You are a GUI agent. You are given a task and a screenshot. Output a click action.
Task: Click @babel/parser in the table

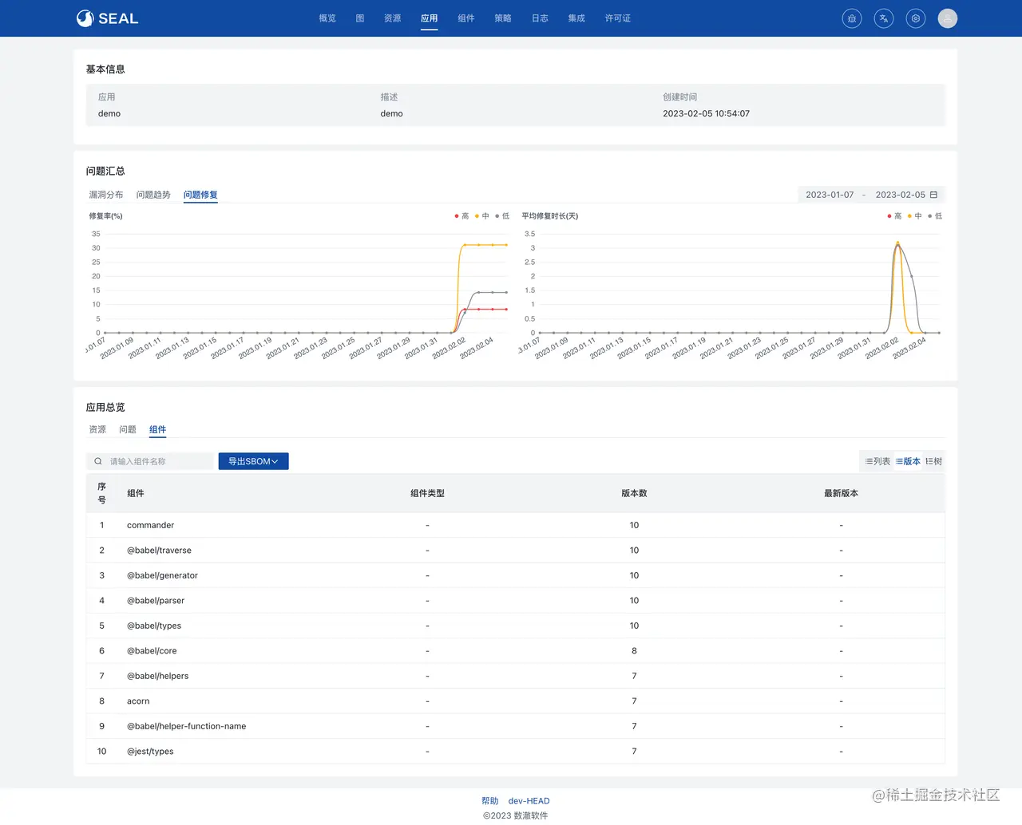coord(156,601)
